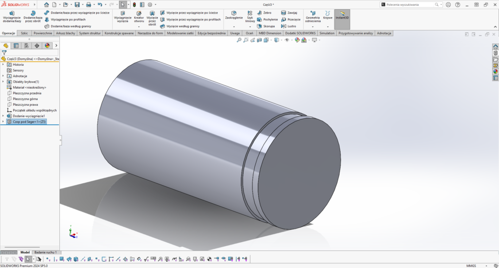Toggle the Instant3D mode
The height and width of the screenshot is (268, 499).
[342, 16]
